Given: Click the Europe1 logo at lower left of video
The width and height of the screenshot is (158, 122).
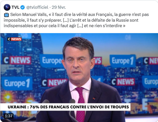Looking at the screenshot, I should point(17,83).
